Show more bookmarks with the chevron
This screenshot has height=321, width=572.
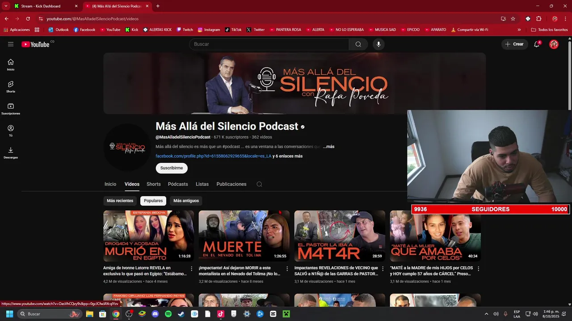[519, 29]
